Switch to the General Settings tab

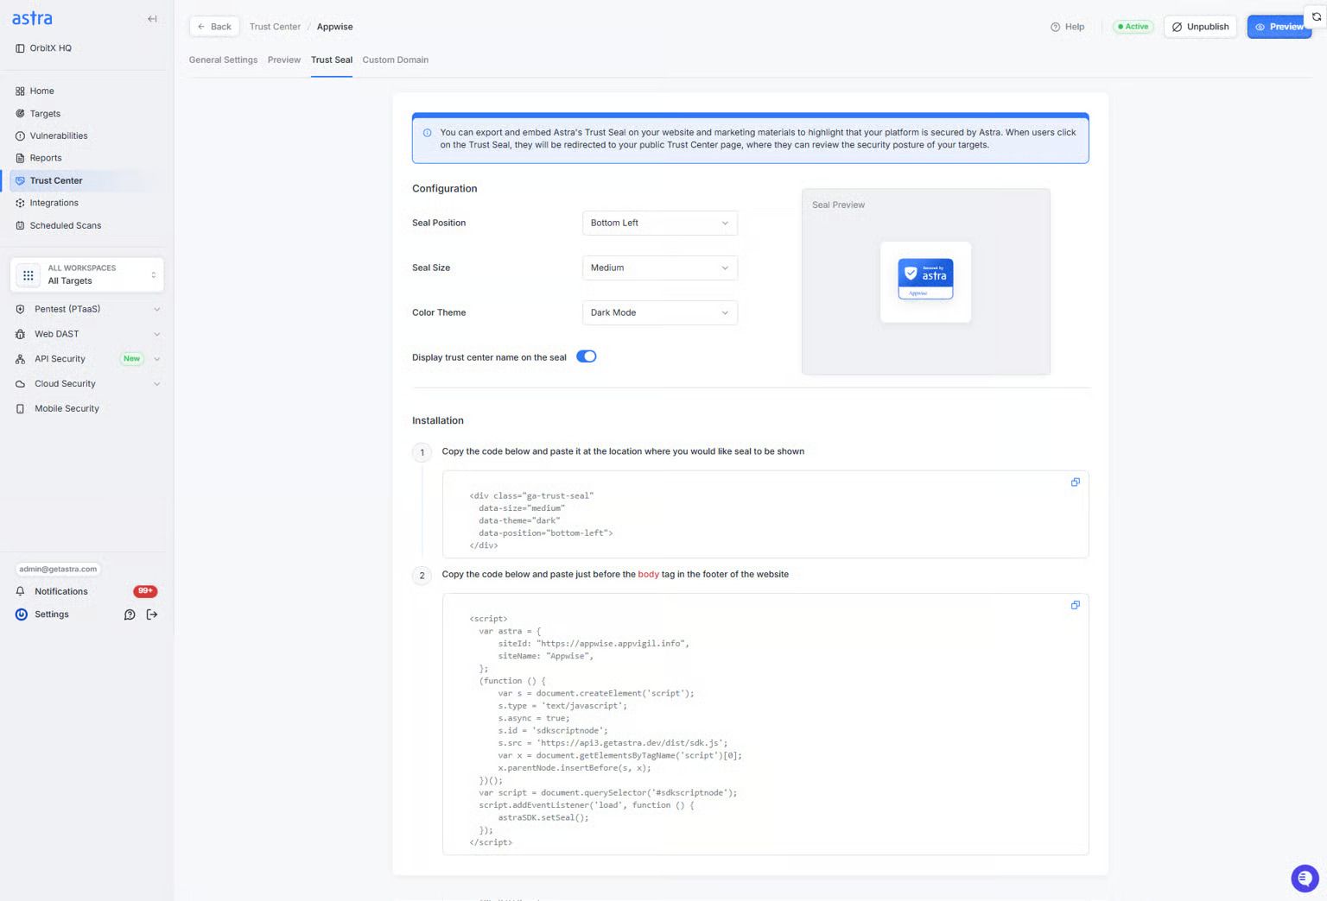223,60
